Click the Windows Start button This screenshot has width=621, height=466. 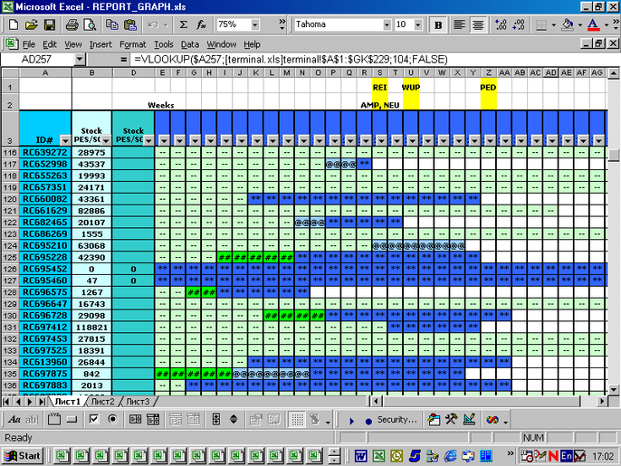(23, 456)
